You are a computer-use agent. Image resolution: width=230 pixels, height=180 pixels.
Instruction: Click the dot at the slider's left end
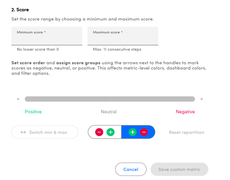(18, 99)
